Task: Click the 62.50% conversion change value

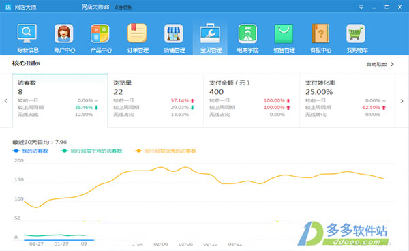Action: pyautogui.click(x=372, y=107)
